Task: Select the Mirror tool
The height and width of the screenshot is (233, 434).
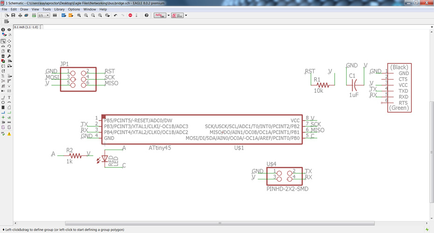Action: (3, 46)
